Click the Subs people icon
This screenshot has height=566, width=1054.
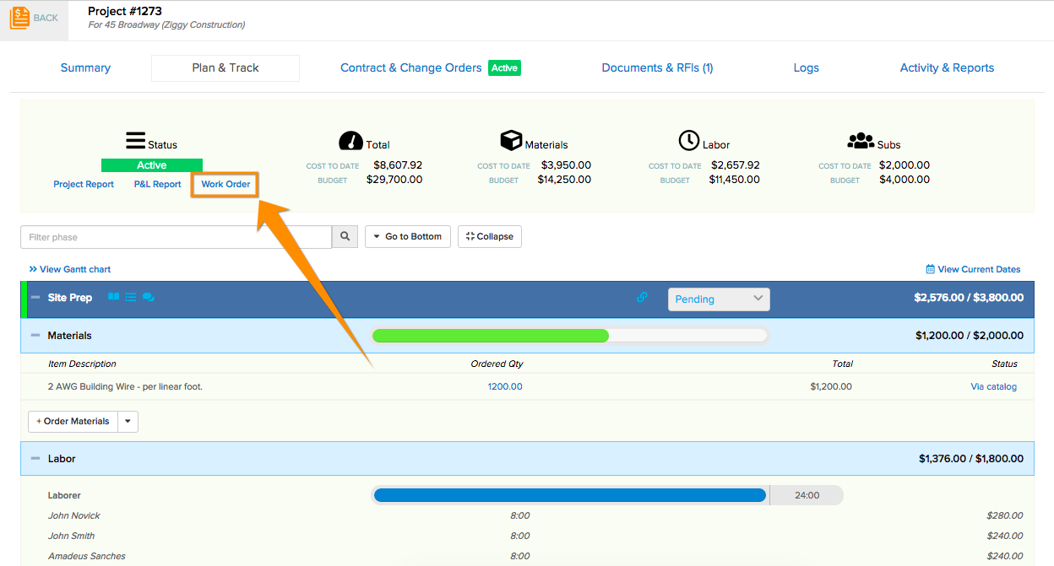861,141
